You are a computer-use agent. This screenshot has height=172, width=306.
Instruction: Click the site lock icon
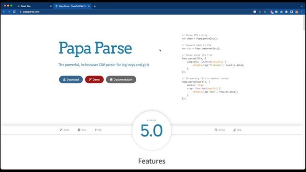coord(21,11)
